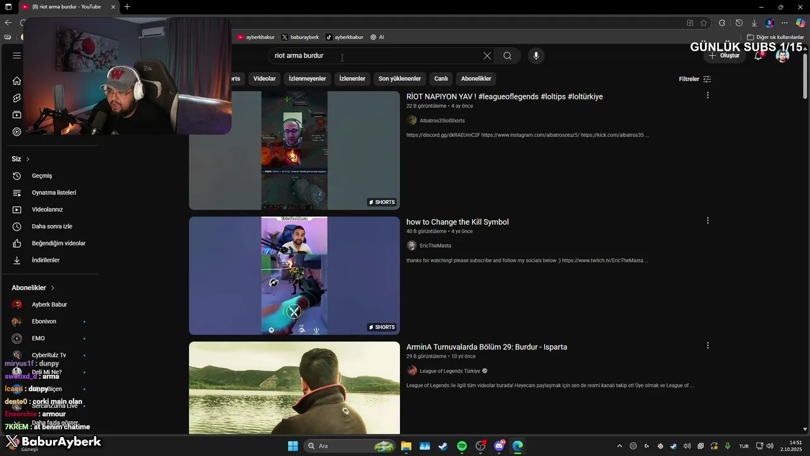Open options menu for Kill Symbol video
Viewport: 810px width, 456px height.
pos(707,220)
